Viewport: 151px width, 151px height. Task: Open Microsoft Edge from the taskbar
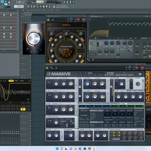[x=80, y=149]
